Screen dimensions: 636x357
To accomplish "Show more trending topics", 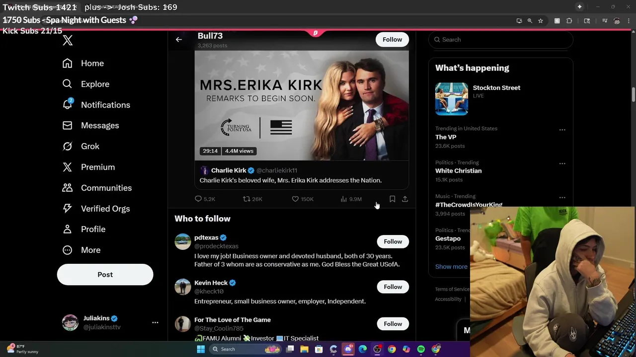I will coord(451,266).
